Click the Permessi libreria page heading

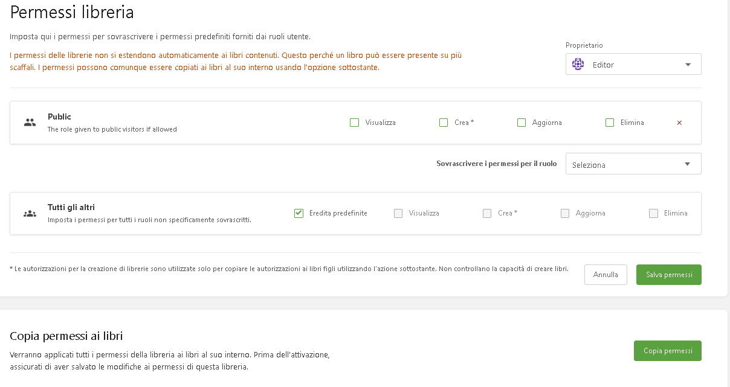pyautogui.click(x=72, y=12)
